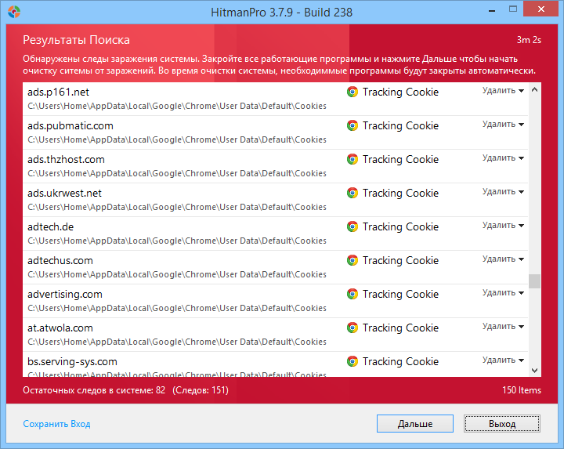The image size is (564, 449).
Task: Click the 3m 2s scan time
Action: pos(529,40)
